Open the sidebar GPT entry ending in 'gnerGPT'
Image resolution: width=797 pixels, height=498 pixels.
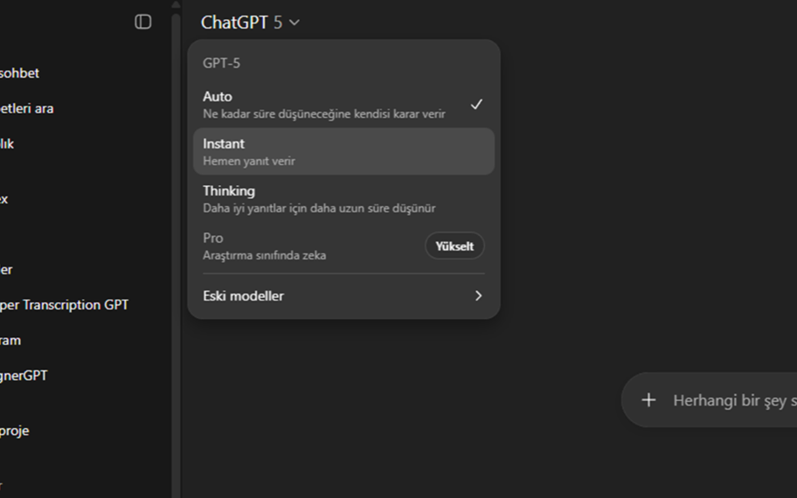[24, 376]
